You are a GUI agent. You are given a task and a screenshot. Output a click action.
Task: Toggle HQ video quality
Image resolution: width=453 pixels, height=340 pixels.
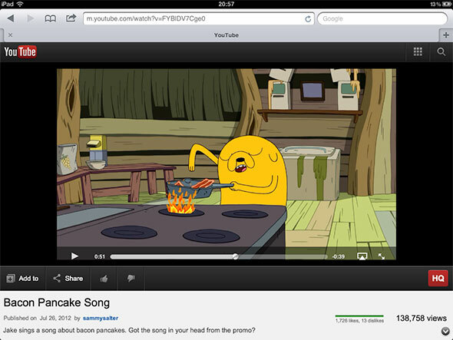click(x=438, y=278)
